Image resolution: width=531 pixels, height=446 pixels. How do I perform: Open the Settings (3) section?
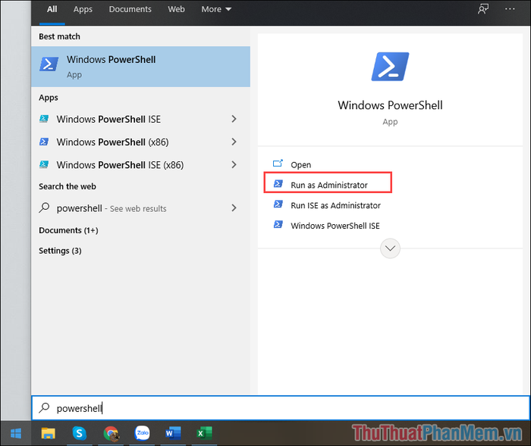click(60, 251)
